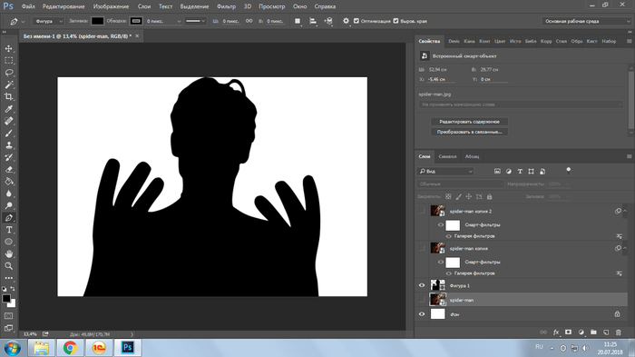
Task: Click the Преобразовать в связанные button
Action: [469, 132]
